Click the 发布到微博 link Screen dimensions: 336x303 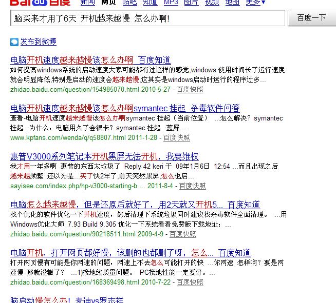pyautogui.click(x=39, y=42)
